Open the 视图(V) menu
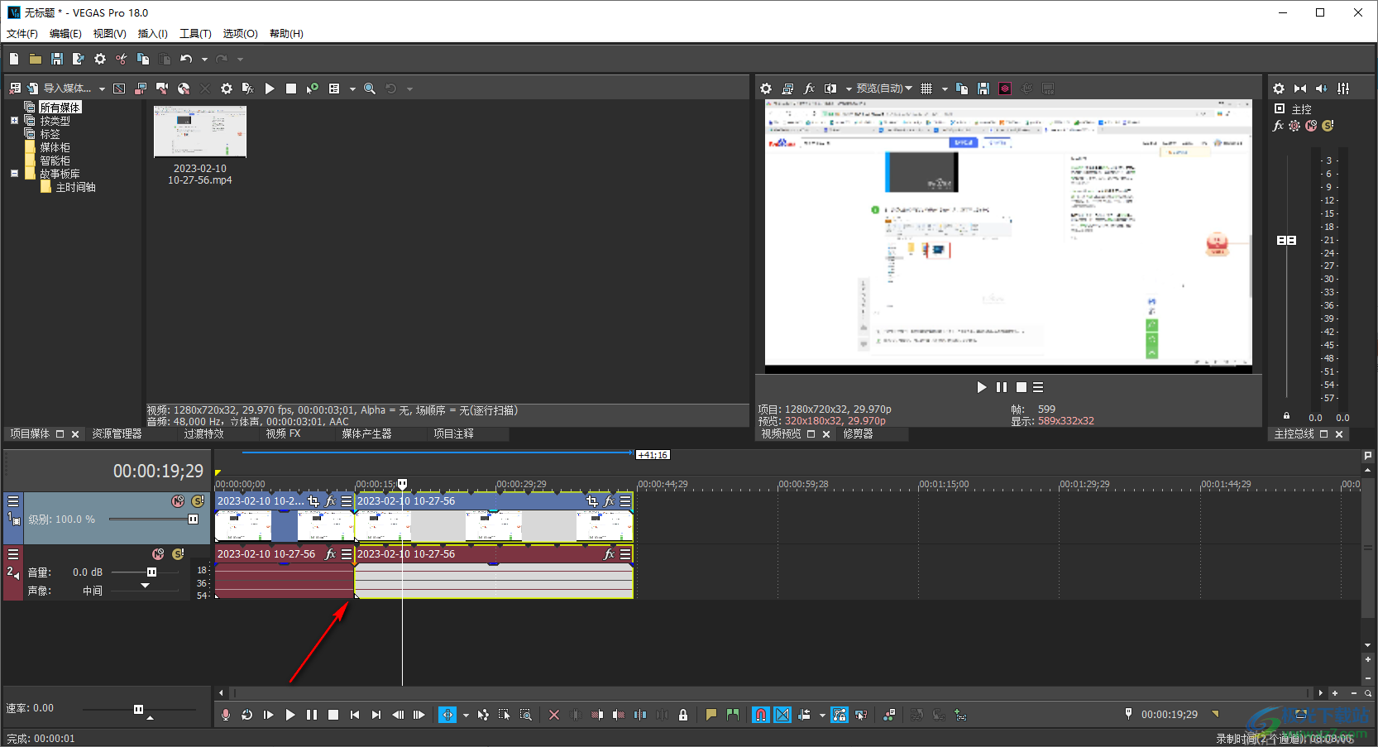Image resolution: width=1378 pixels, height=747 pixels. [109, 34]
